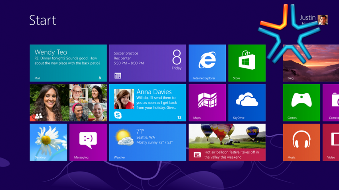
Task: Click the Justin user name
Action: (307, 17)
